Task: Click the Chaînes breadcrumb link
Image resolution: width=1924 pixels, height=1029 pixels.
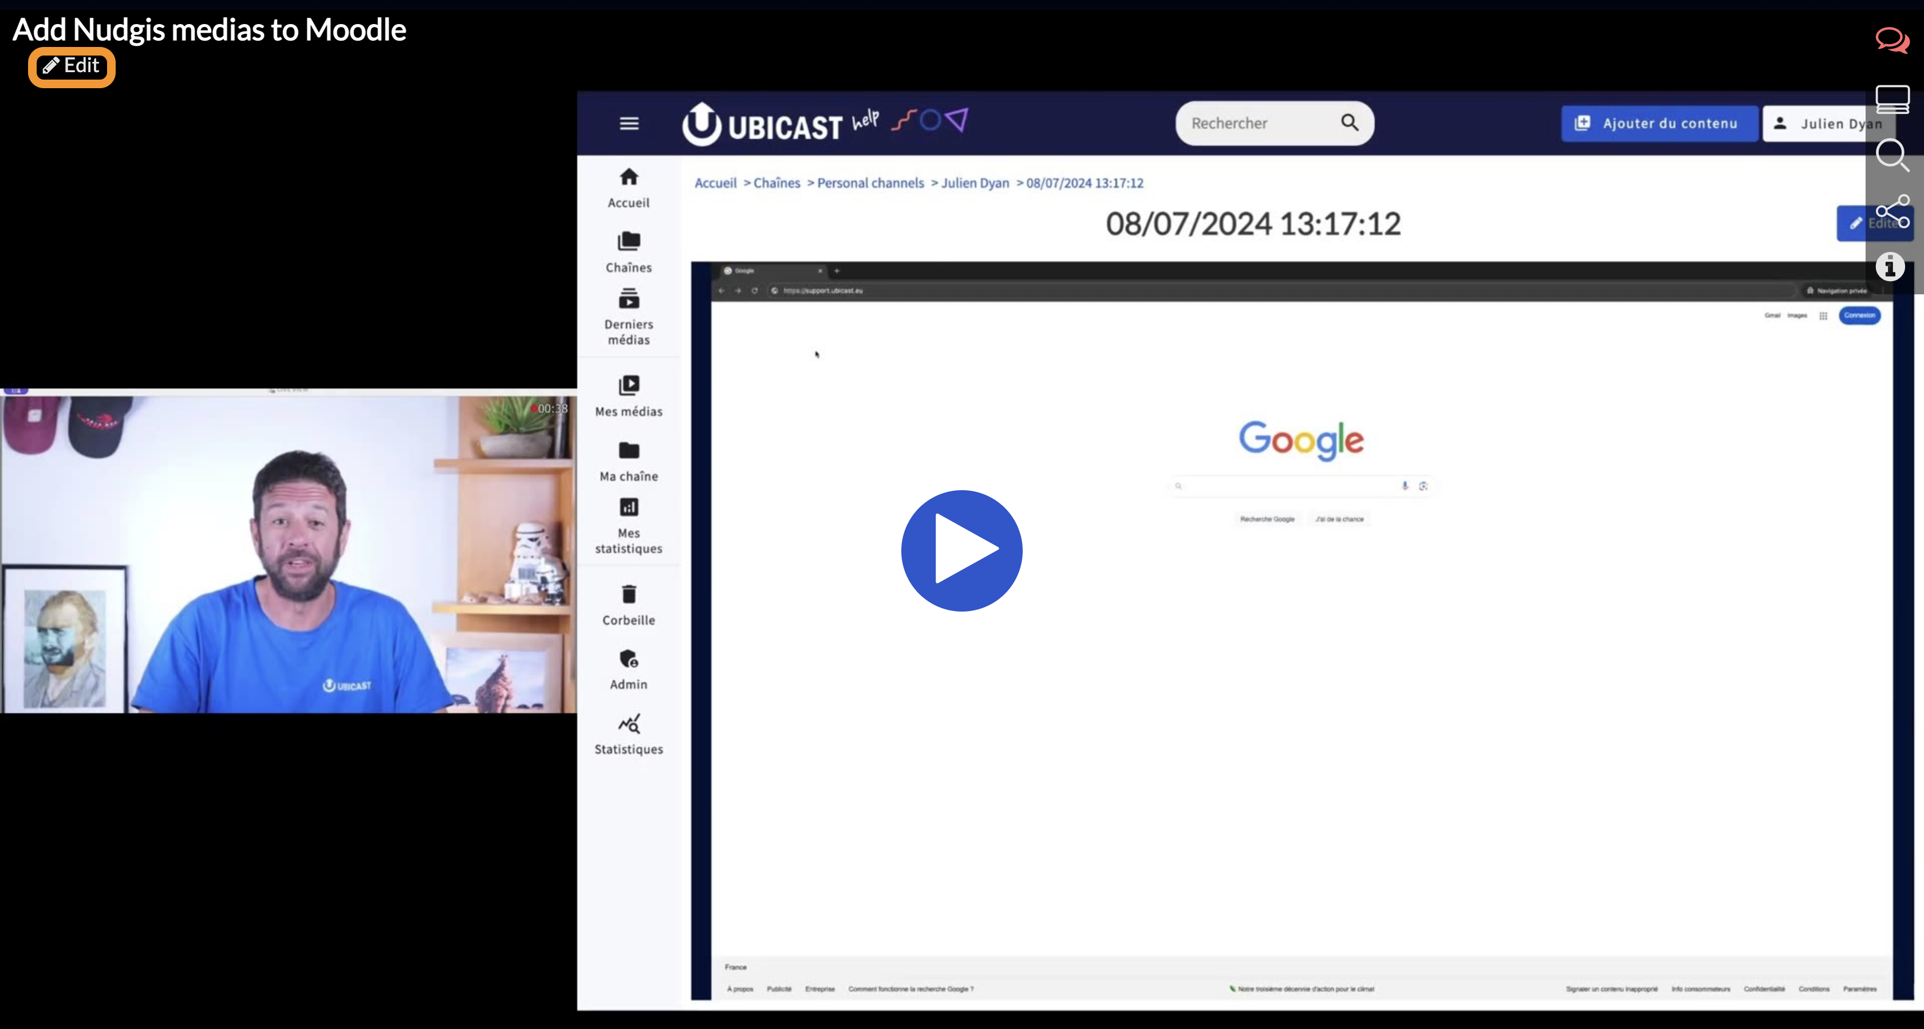Action: point(776,183)
